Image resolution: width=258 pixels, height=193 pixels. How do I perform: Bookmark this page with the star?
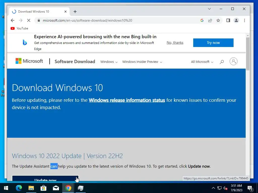pos(218,20)
